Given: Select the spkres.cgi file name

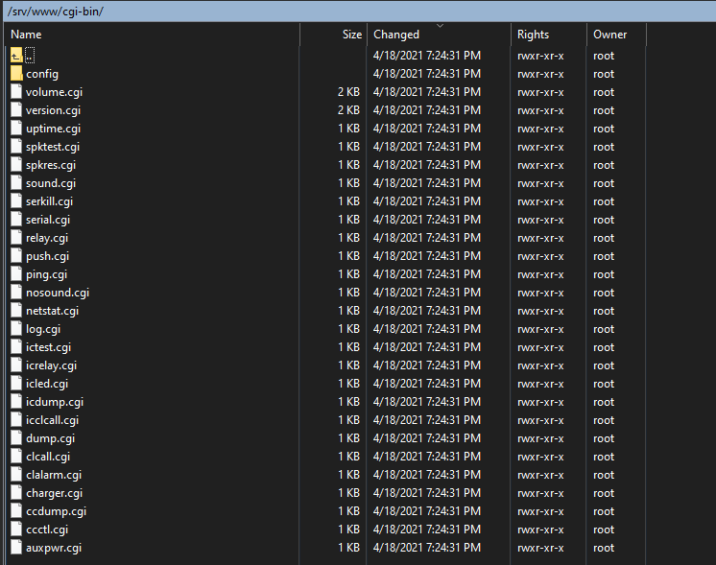Looking at the screenshot, I should point(51,165).
